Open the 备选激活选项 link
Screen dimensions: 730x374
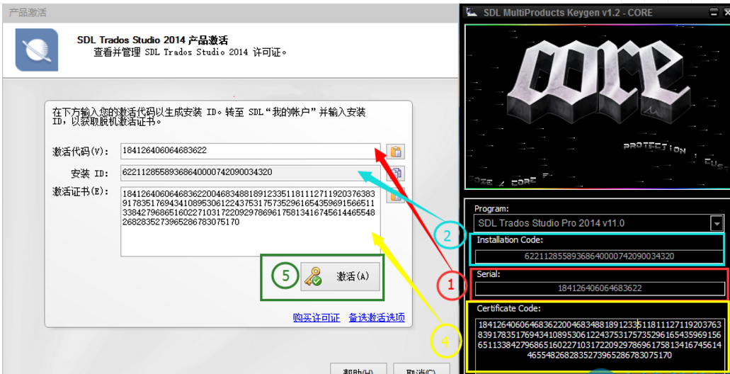[x=377, y=317]
